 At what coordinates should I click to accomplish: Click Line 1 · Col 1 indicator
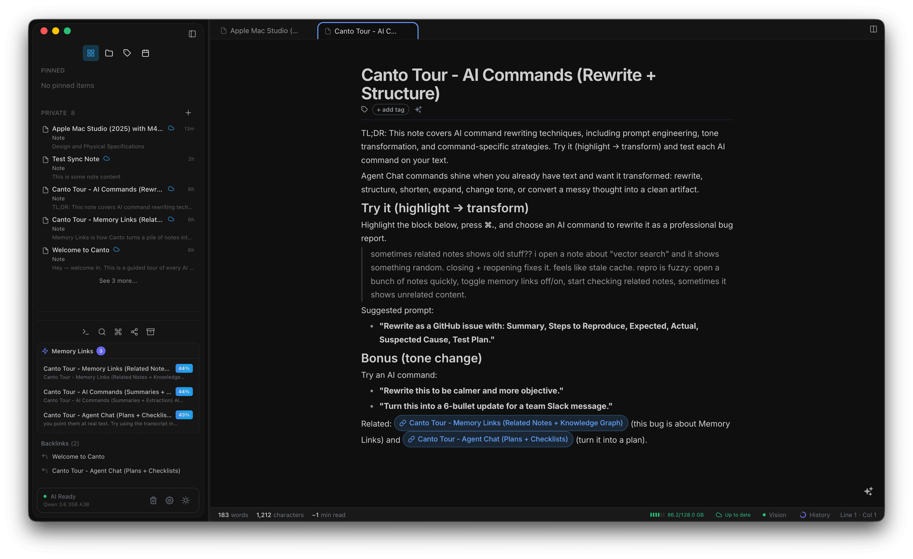(858, 515)
